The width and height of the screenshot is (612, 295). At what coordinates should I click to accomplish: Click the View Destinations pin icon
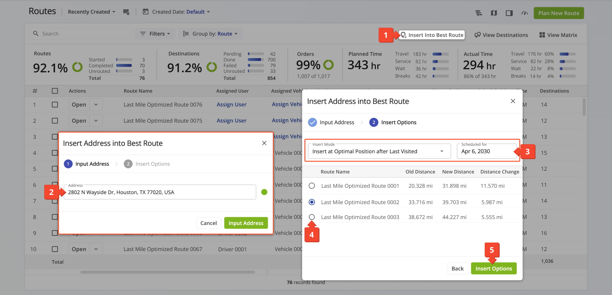(x=478, y=35)
